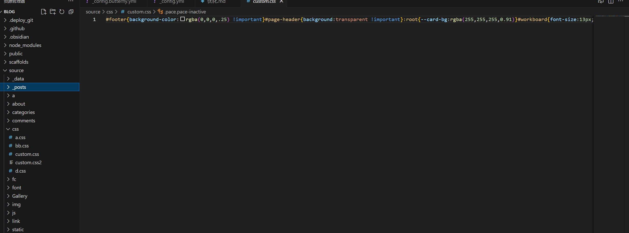Refresh the explorer file tree
The height and width of the screenshot is (233, 629).
click(62, 12)
